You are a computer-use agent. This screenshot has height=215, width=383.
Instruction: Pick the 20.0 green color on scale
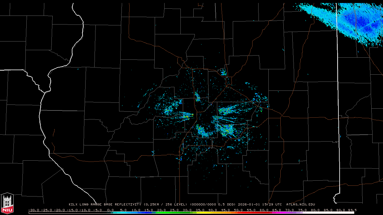coord(162,213)
